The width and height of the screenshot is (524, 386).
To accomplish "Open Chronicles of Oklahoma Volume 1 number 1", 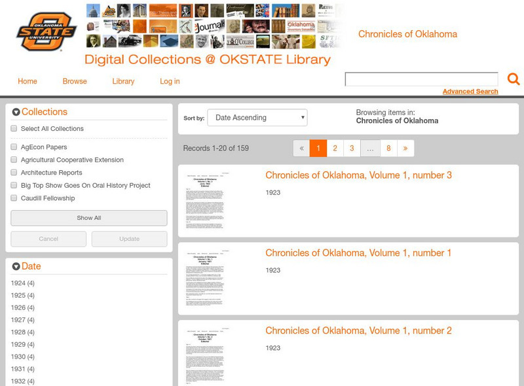I will (358, 253).
